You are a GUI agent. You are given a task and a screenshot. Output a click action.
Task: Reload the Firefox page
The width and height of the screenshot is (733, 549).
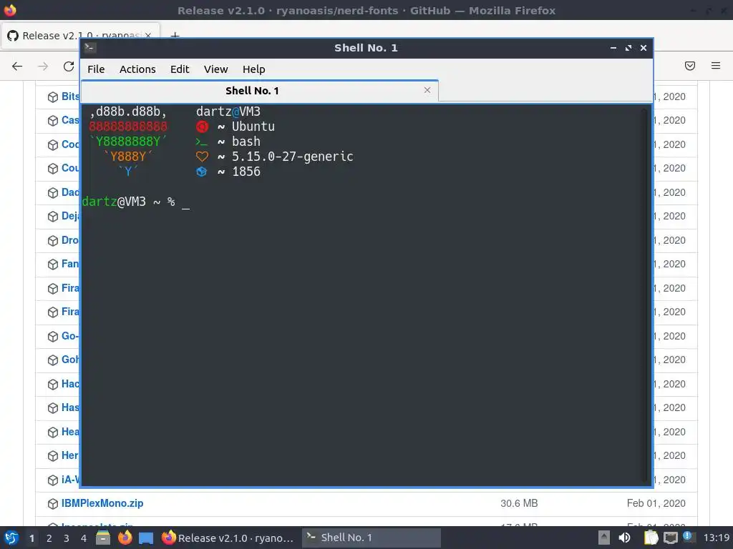coord(69,66)
